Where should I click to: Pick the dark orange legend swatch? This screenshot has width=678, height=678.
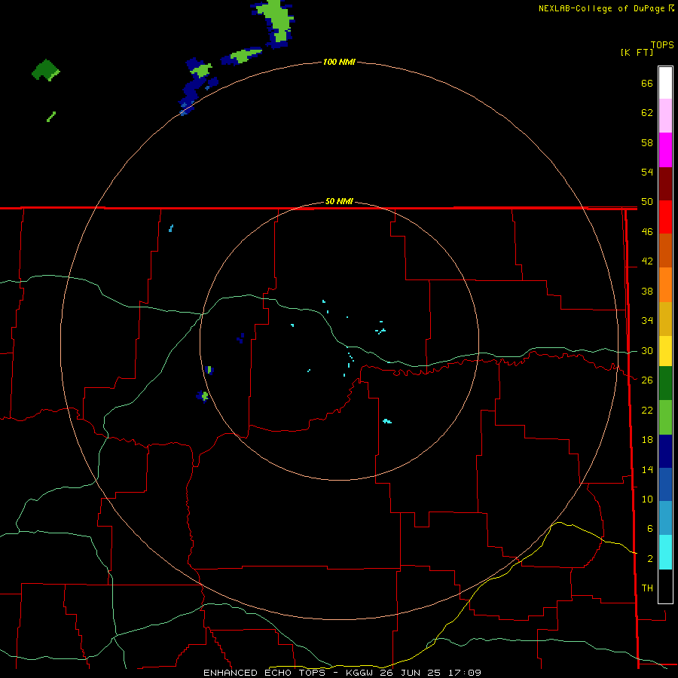665,250
